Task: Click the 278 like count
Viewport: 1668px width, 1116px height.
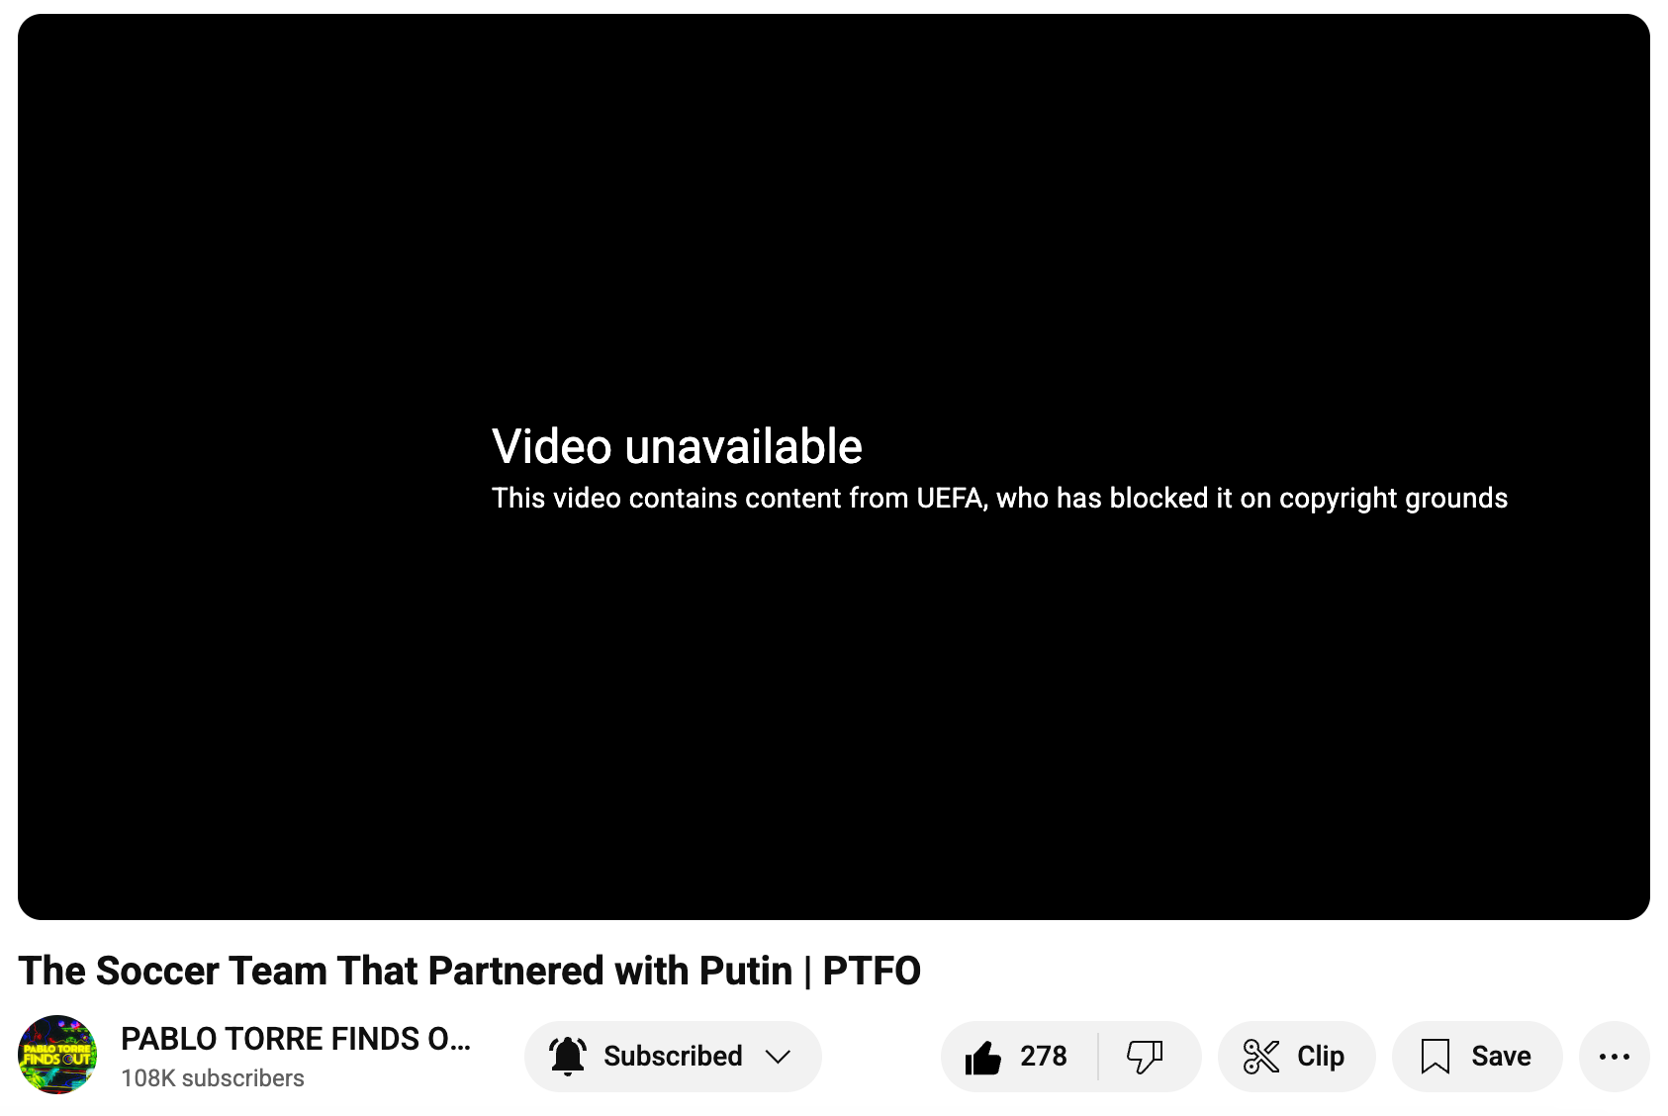Action: coord(1044,1057)
